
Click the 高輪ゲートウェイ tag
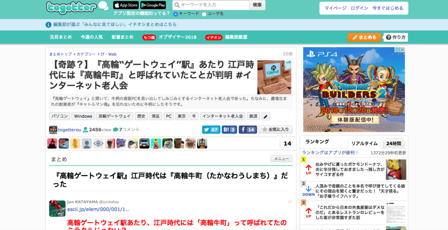coord(114,116)
